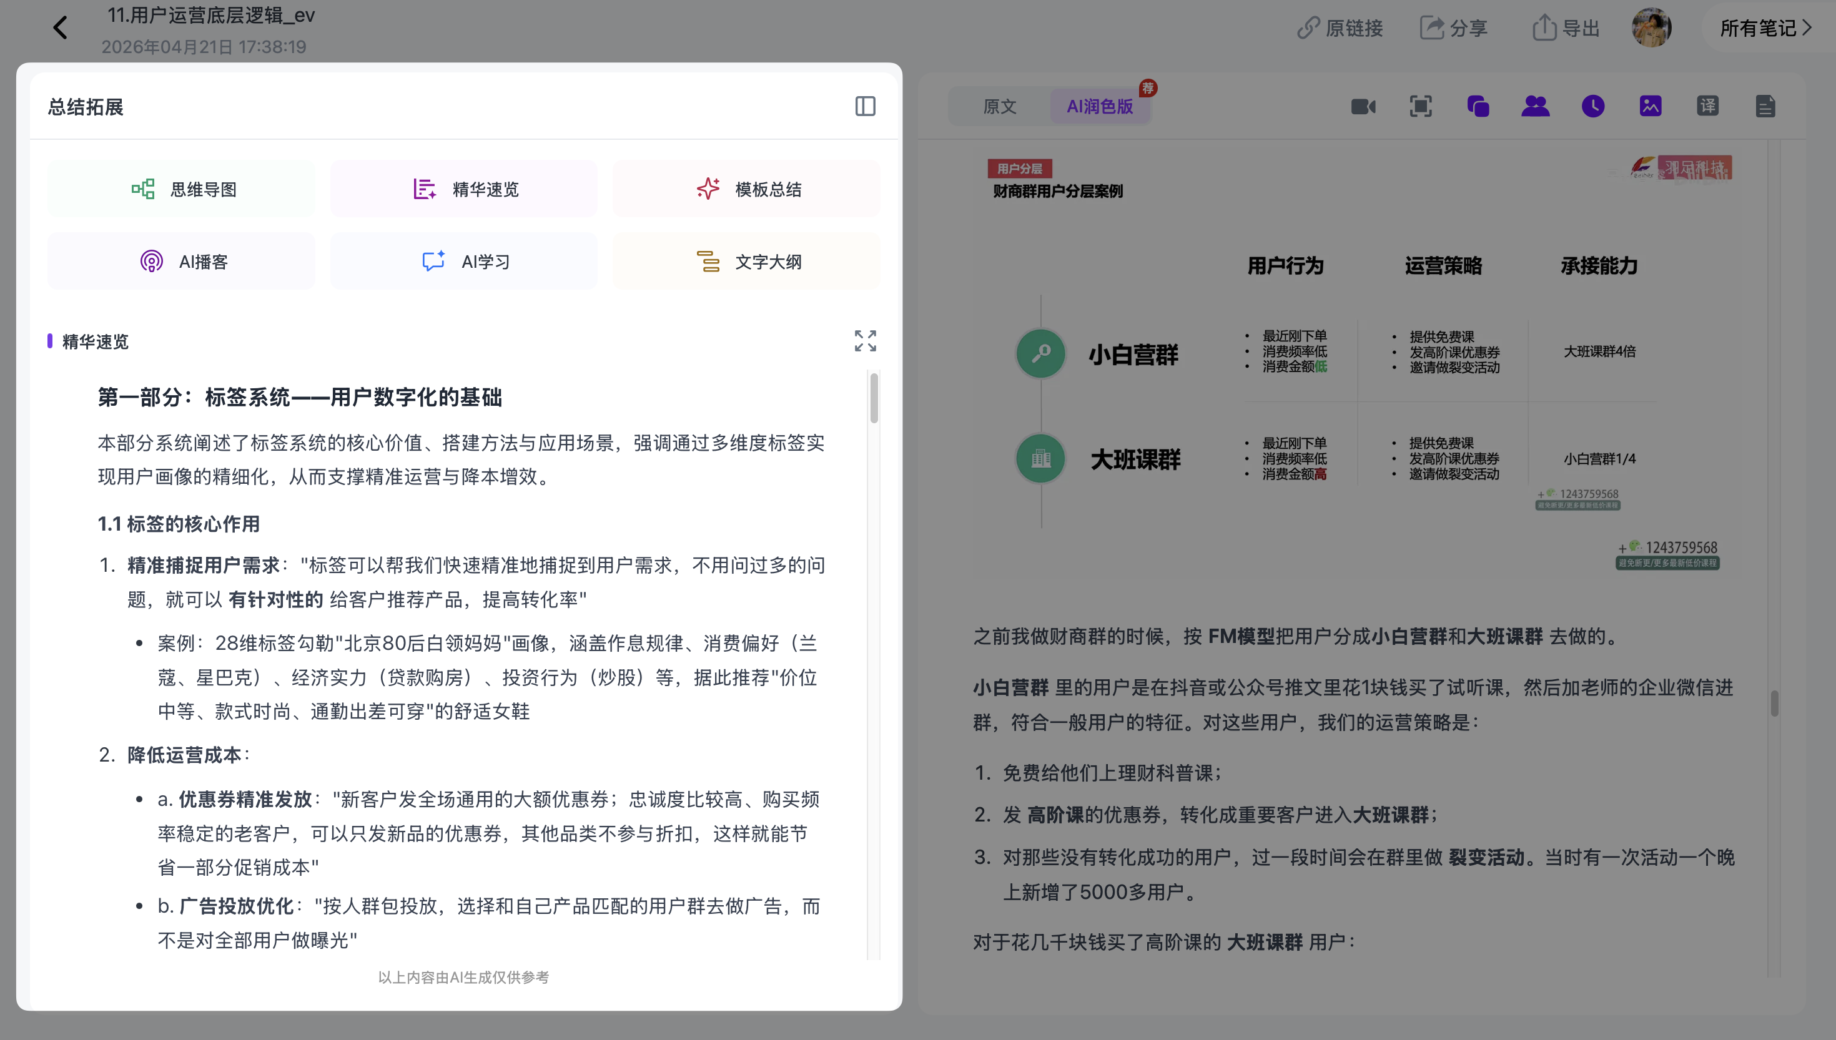
Task: Click the summary panel scrollbar thumb
Action: 874,398
